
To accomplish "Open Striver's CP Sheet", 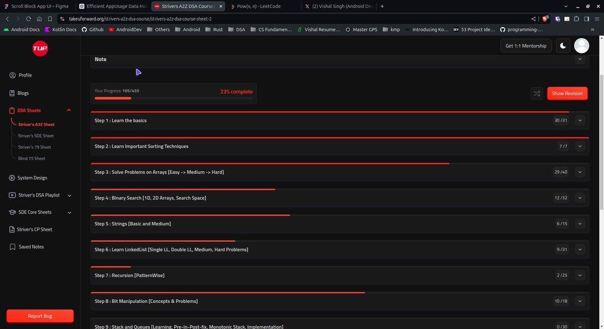I will pyautogui.click(x=31, y=229).
